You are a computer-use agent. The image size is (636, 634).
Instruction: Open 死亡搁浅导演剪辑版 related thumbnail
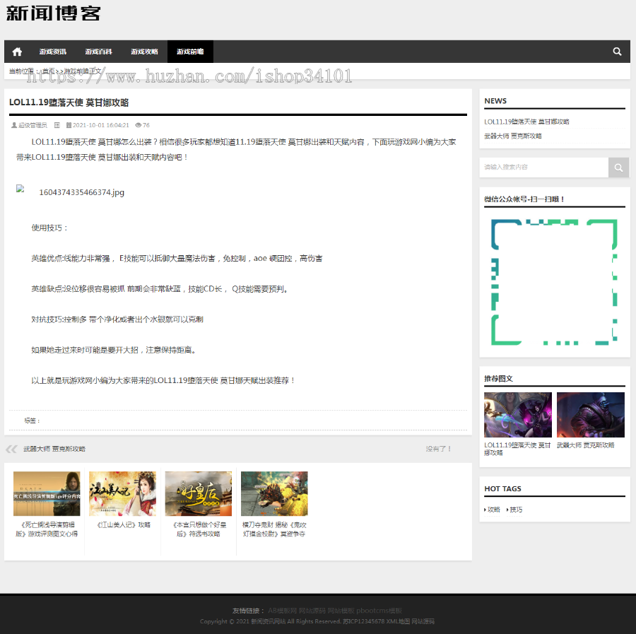(47, 493)
